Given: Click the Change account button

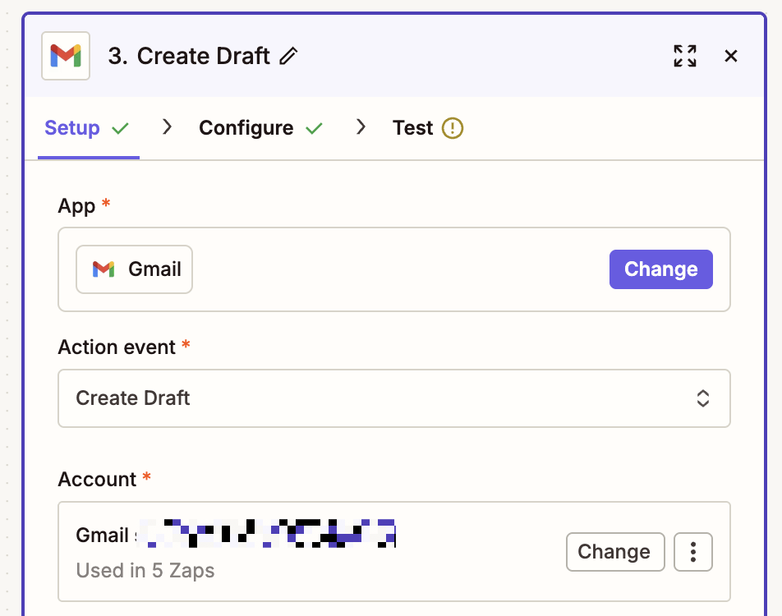Looking at the screenshot, I should pos(615,552).
